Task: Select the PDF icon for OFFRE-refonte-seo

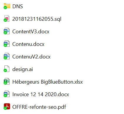Action: click(x=7, y=106)
